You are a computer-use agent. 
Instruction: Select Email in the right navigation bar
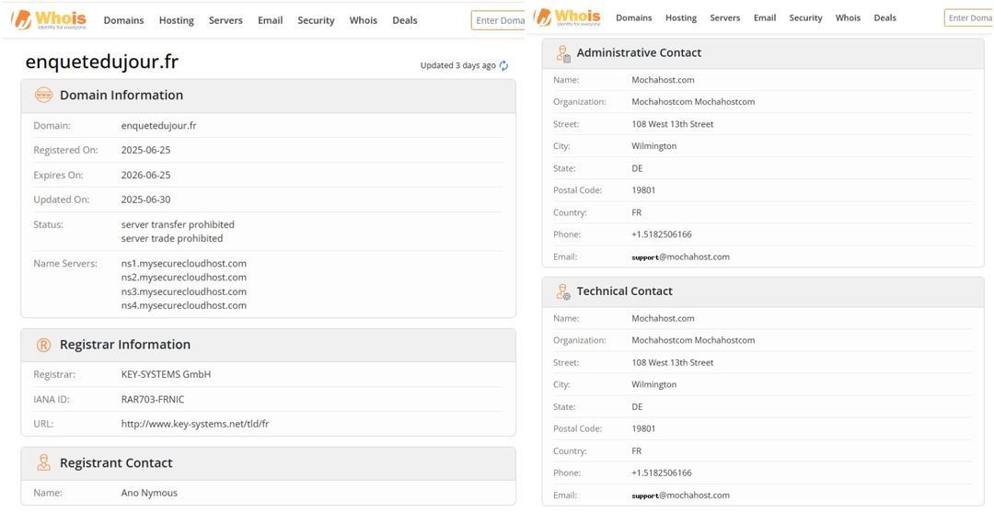coord(765,17)
